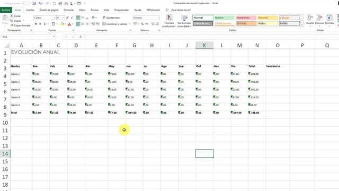Center text horizontally in cell

click(83, 24)
